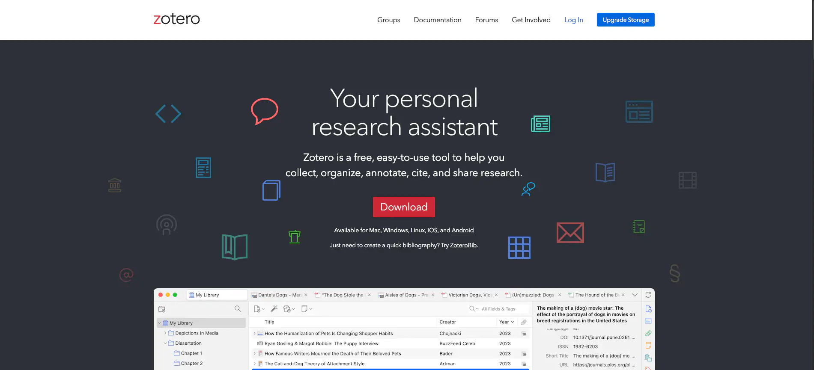Click the teal bookmarked book icon
814x370 pixels.
(234, 247)
